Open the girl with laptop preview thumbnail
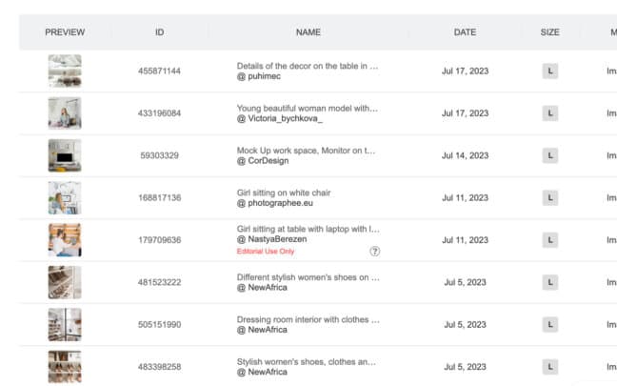617x386 pixels. pos(65,240)
